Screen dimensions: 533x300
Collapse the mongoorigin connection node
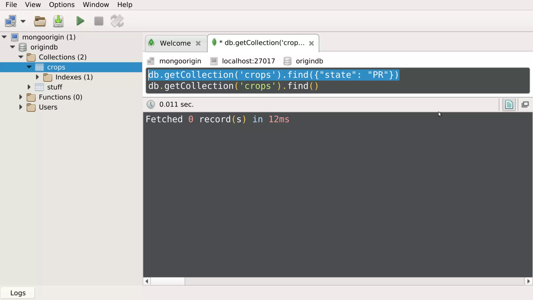pyautogui.click(x=4, y=37)
